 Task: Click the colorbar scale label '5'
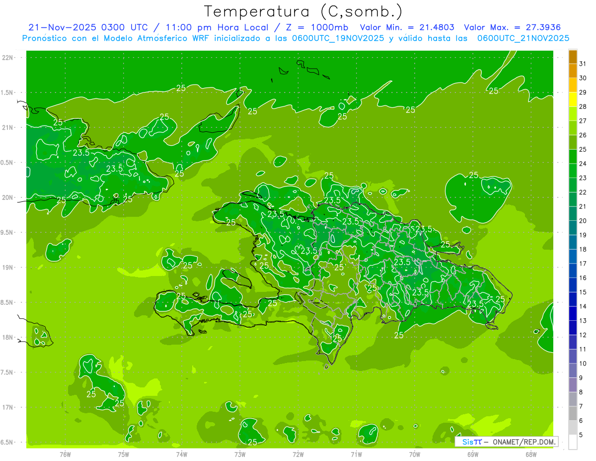pos(581,435)
